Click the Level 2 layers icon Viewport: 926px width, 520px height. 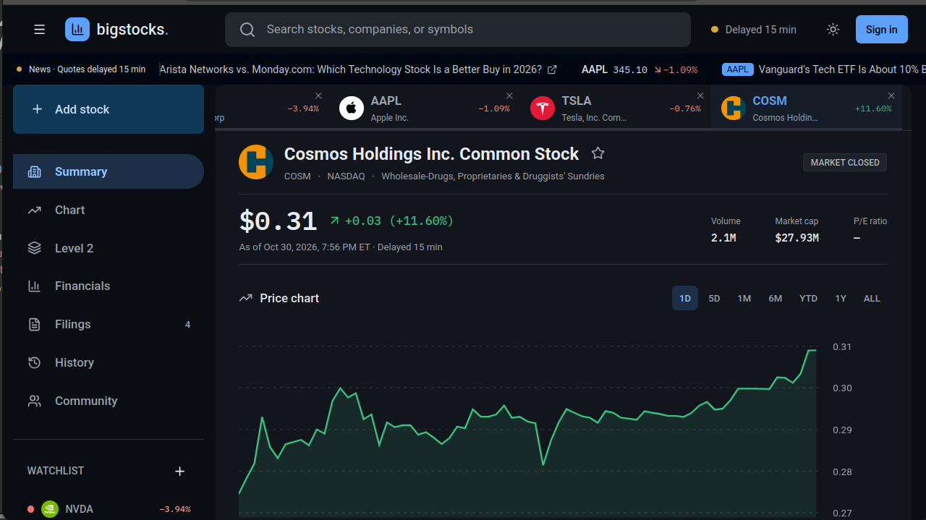pos(34,248)
